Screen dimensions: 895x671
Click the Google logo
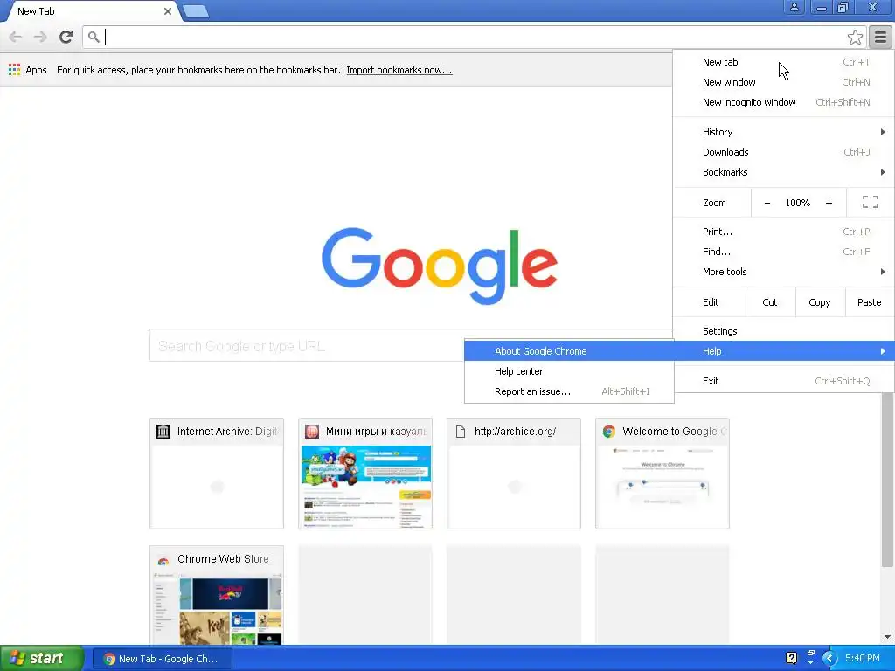(x=440, y=266)
